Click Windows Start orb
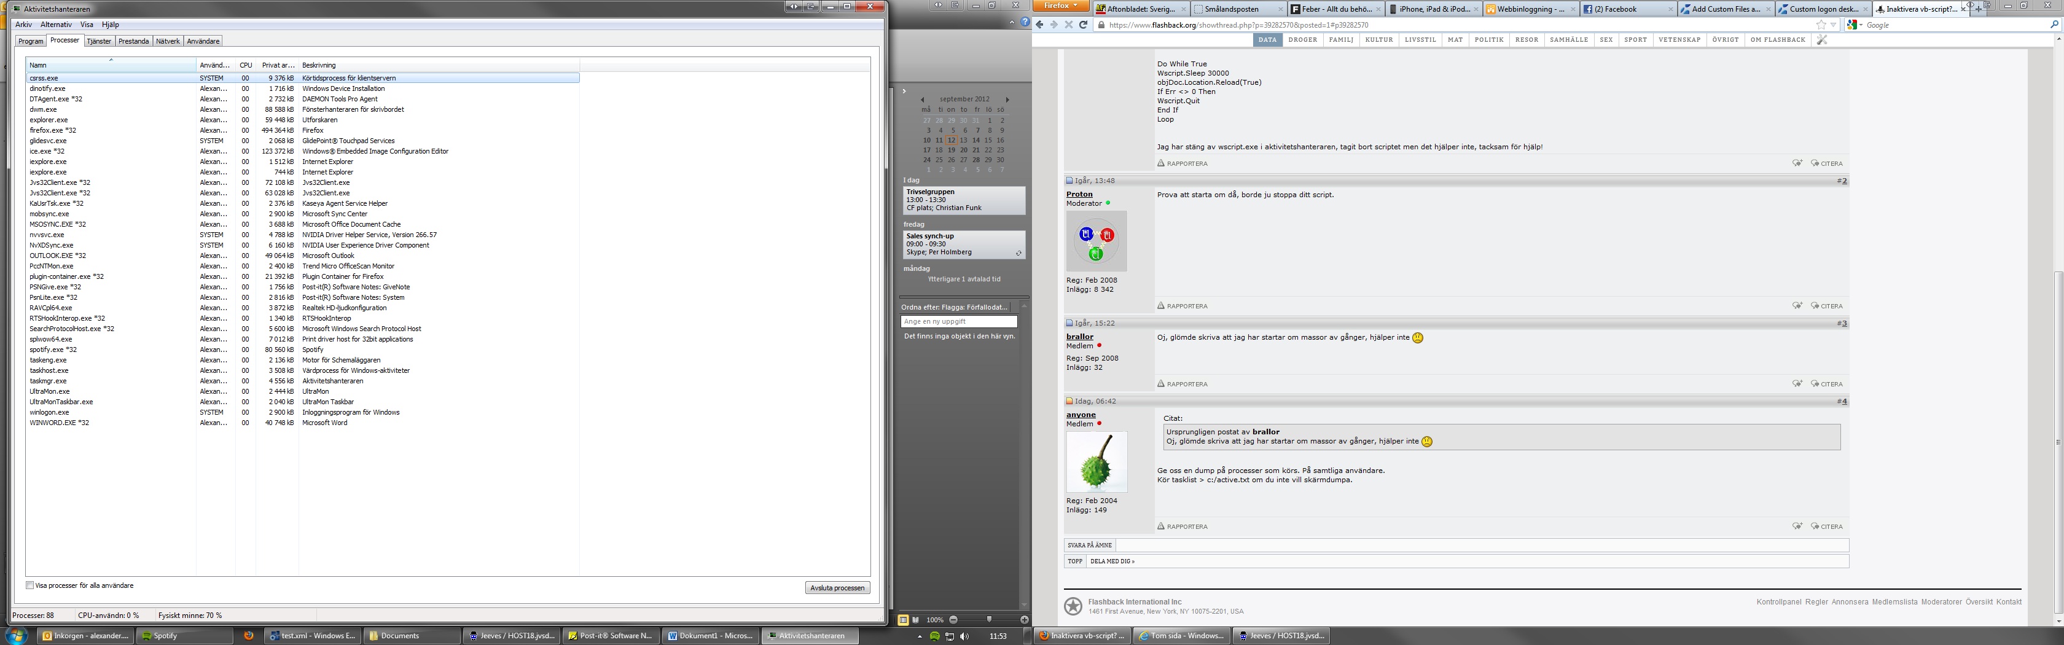This screenshot has width=2064, height=645. pyautogui.click(x=16, y=635)
